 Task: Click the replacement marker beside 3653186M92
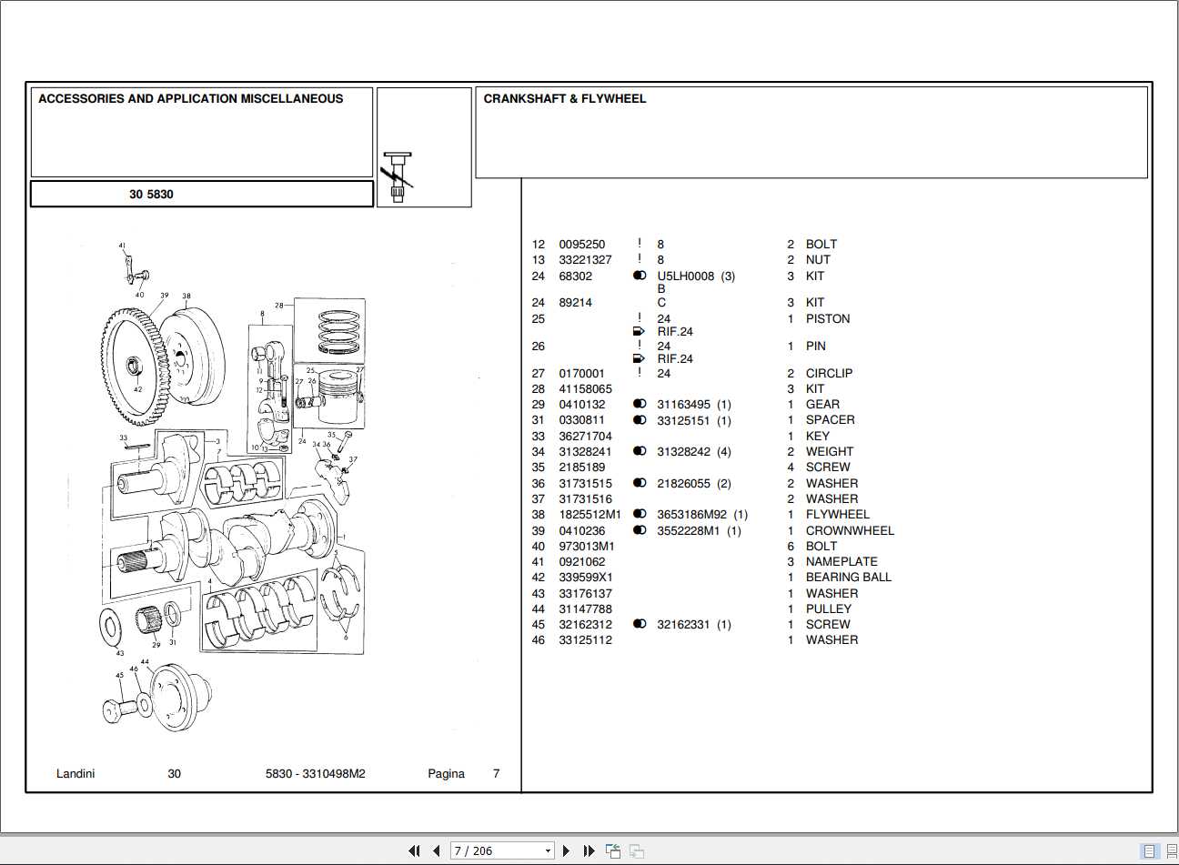click(640, 514)
